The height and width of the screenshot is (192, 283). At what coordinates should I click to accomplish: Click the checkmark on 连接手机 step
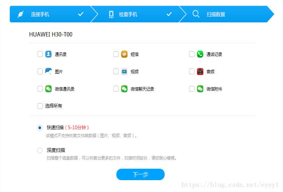(x=81, y=14)
